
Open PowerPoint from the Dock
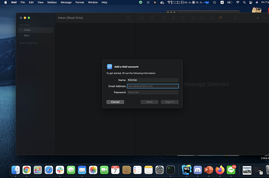click(208, 170)
